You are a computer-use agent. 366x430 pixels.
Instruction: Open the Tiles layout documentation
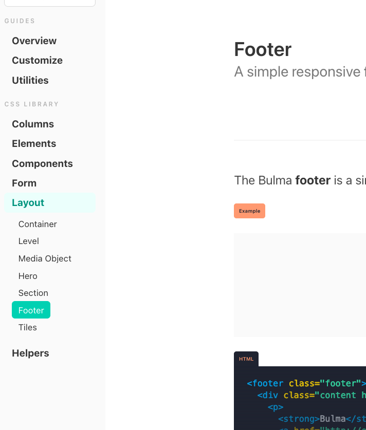pyautogui.click(x=27, y=327)
